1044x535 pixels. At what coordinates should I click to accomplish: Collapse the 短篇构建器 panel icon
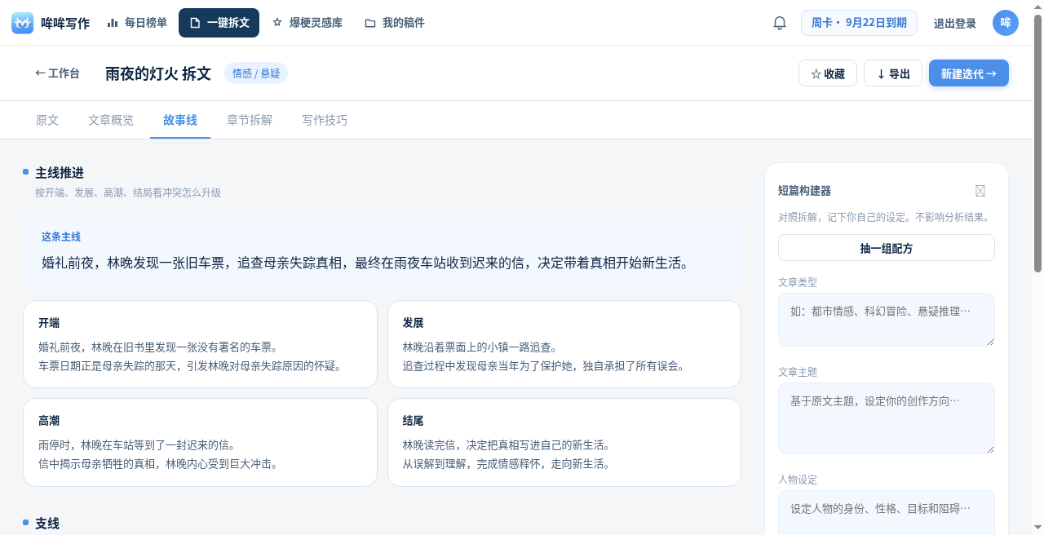980,191
